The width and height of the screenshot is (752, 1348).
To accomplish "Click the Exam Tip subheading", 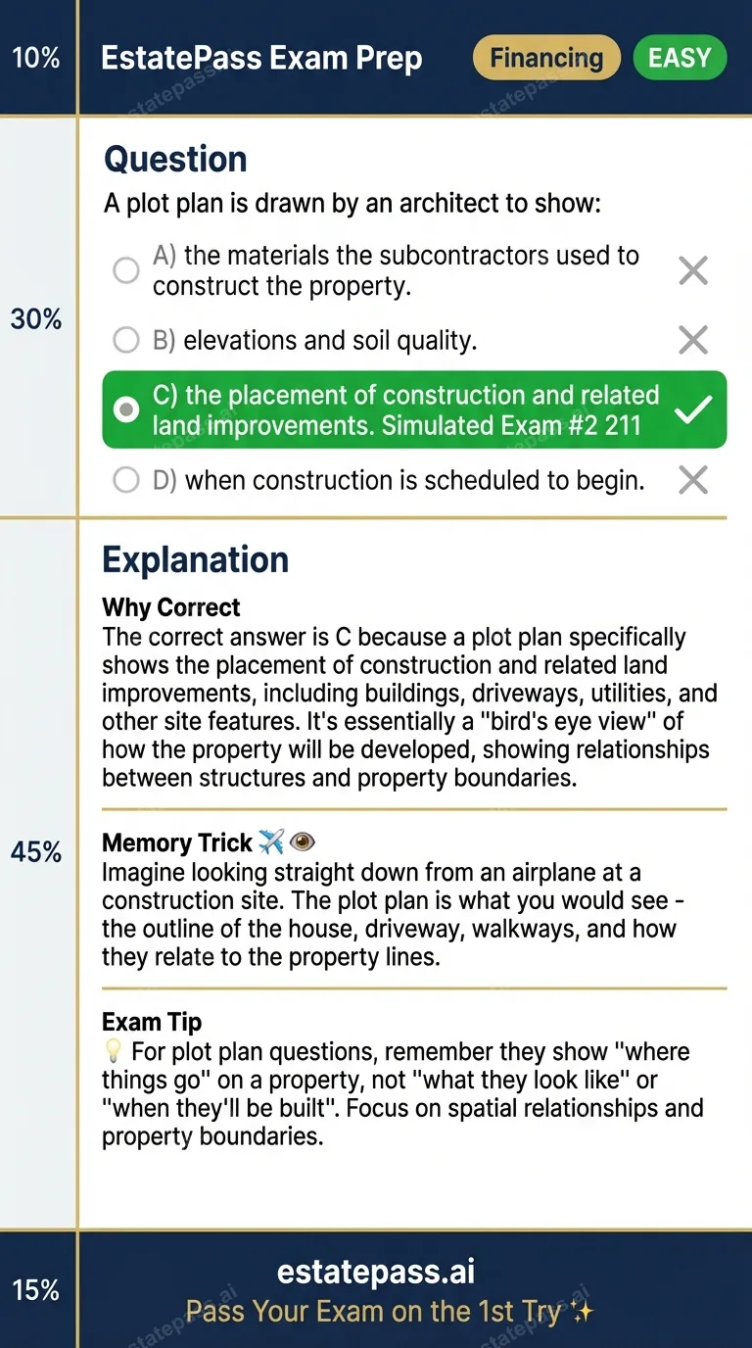I will point(152,1022).
